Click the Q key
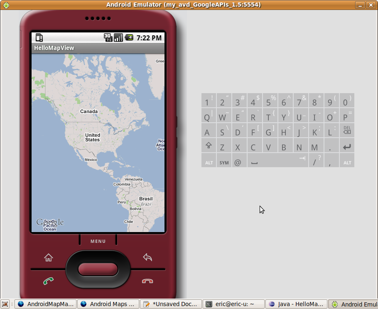 [x=209, y=115]
